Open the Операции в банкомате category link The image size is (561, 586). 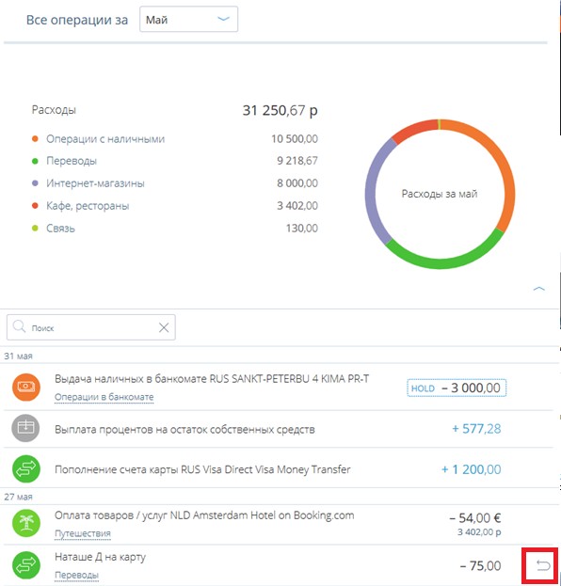tap(104, 397)
